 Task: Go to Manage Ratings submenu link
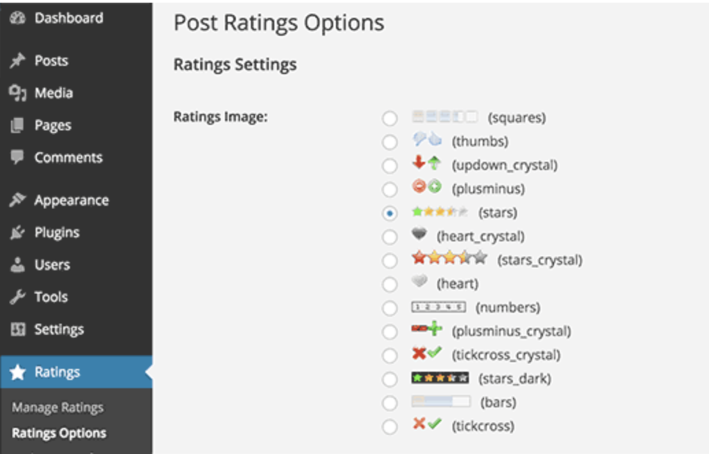click(x=57, y=408)
